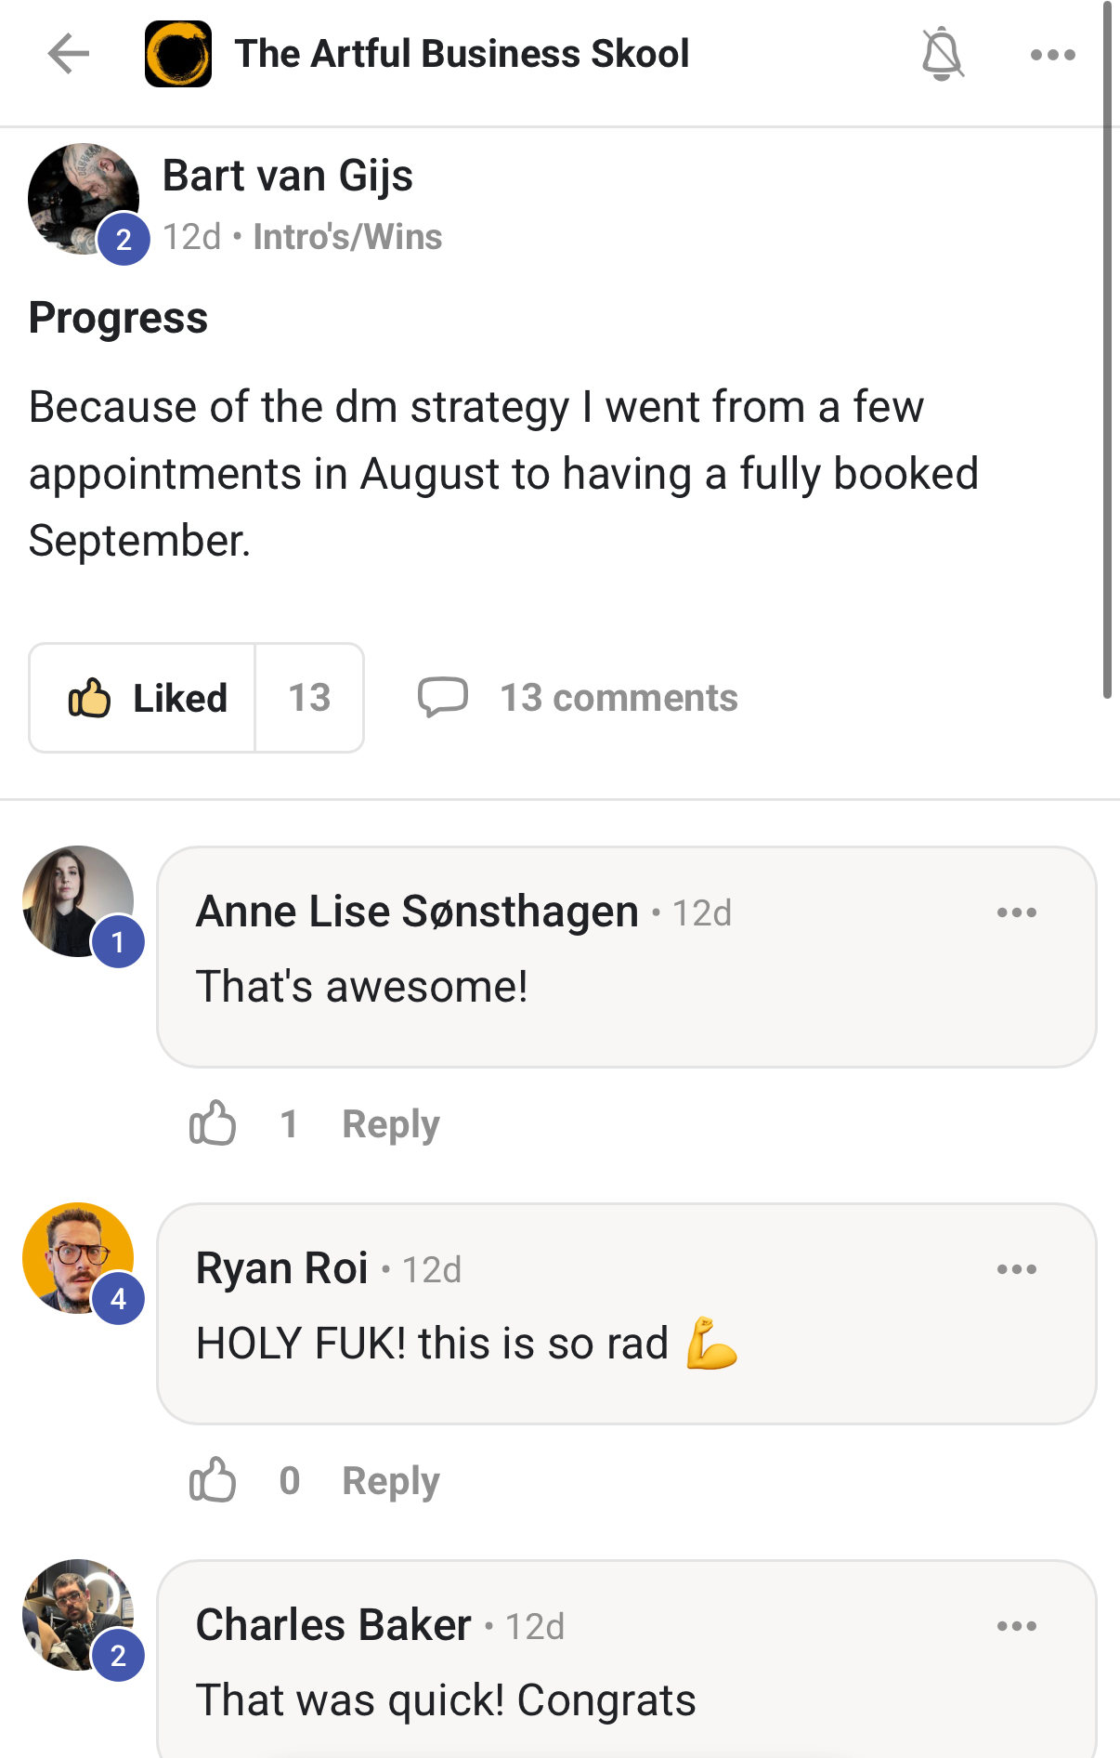
Task: Tap the back arrow icon
Action: click(69, 54)
